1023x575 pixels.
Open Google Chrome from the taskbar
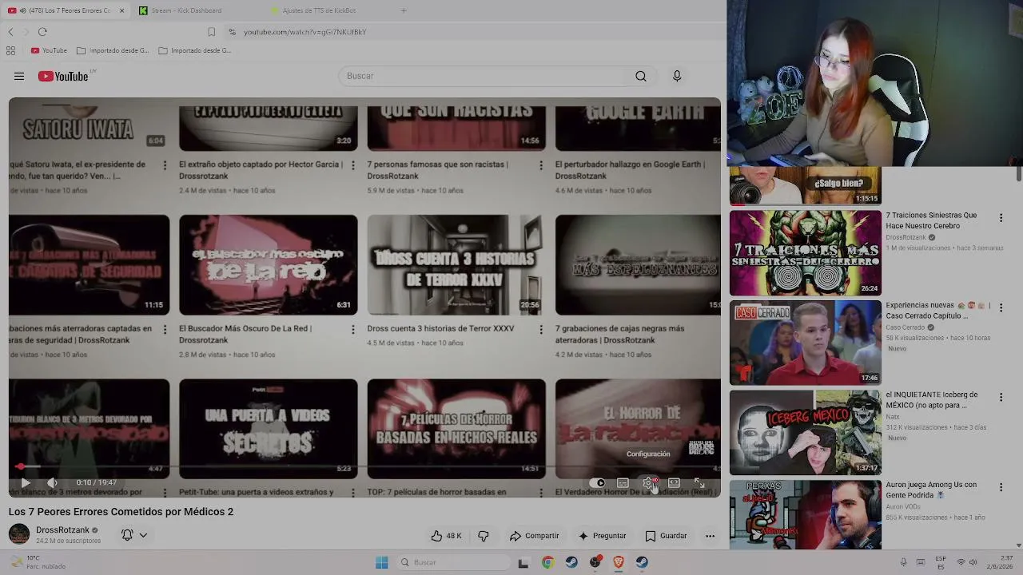click(547, 562)
